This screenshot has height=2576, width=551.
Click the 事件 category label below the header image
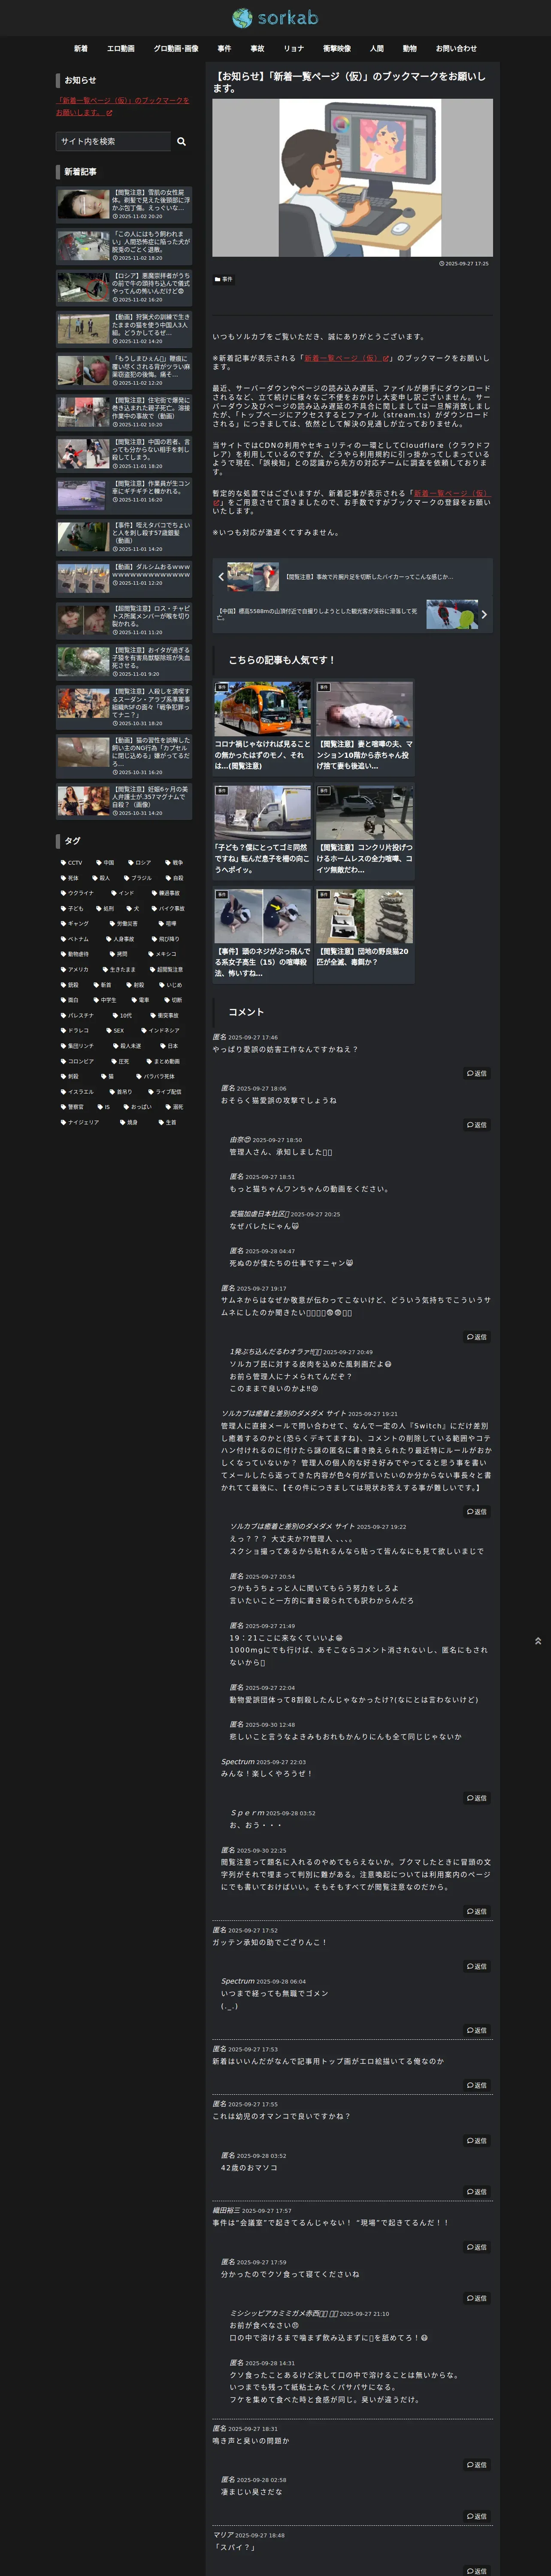tap(223, 279)
